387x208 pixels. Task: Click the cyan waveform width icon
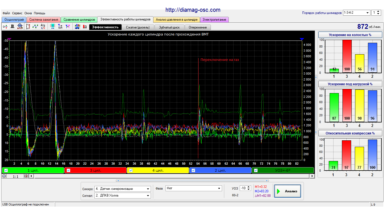click(x=52, y=27)
